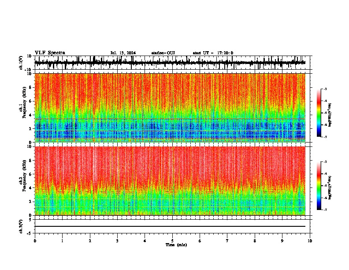This screenshot has height=270, width=349.
Task: Select the ch.1 "Frequency (kHz)" axis label
Action: click(x=24, y=102)
